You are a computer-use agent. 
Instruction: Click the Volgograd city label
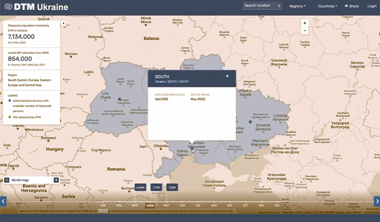coord(340,125)
